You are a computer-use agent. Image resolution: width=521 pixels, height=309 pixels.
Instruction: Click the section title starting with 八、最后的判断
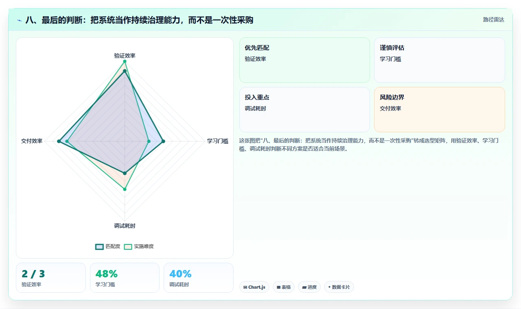click(139, 20)
